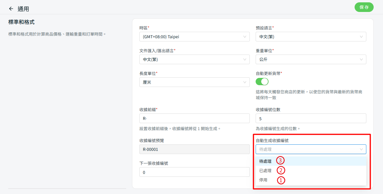Screen dimensions: 383x194
Task: Click chevron arrow in 自動生成收據編號 box
Action: click(361, 149)
